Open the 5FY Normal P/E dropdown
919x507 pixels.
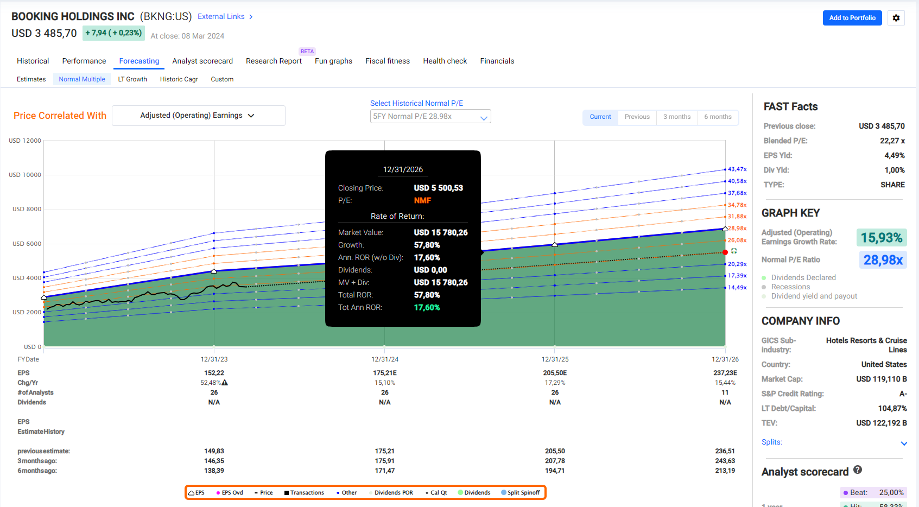[430, 117]
